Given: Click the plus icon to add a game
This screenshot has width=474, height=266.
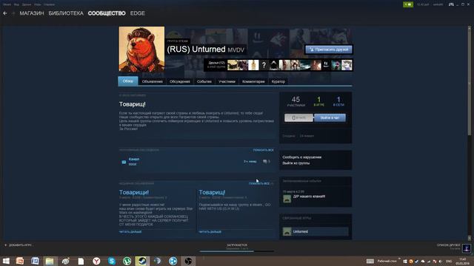Looking at the screenshot, I should [6, 245].
